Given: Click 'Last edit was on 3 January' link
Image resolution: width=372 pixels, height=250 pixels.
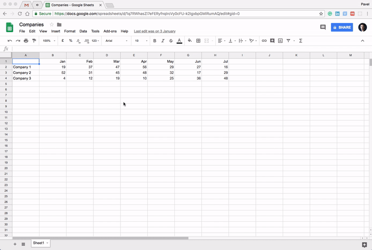Looking at the screenshot, I should (x=155, y=31).
